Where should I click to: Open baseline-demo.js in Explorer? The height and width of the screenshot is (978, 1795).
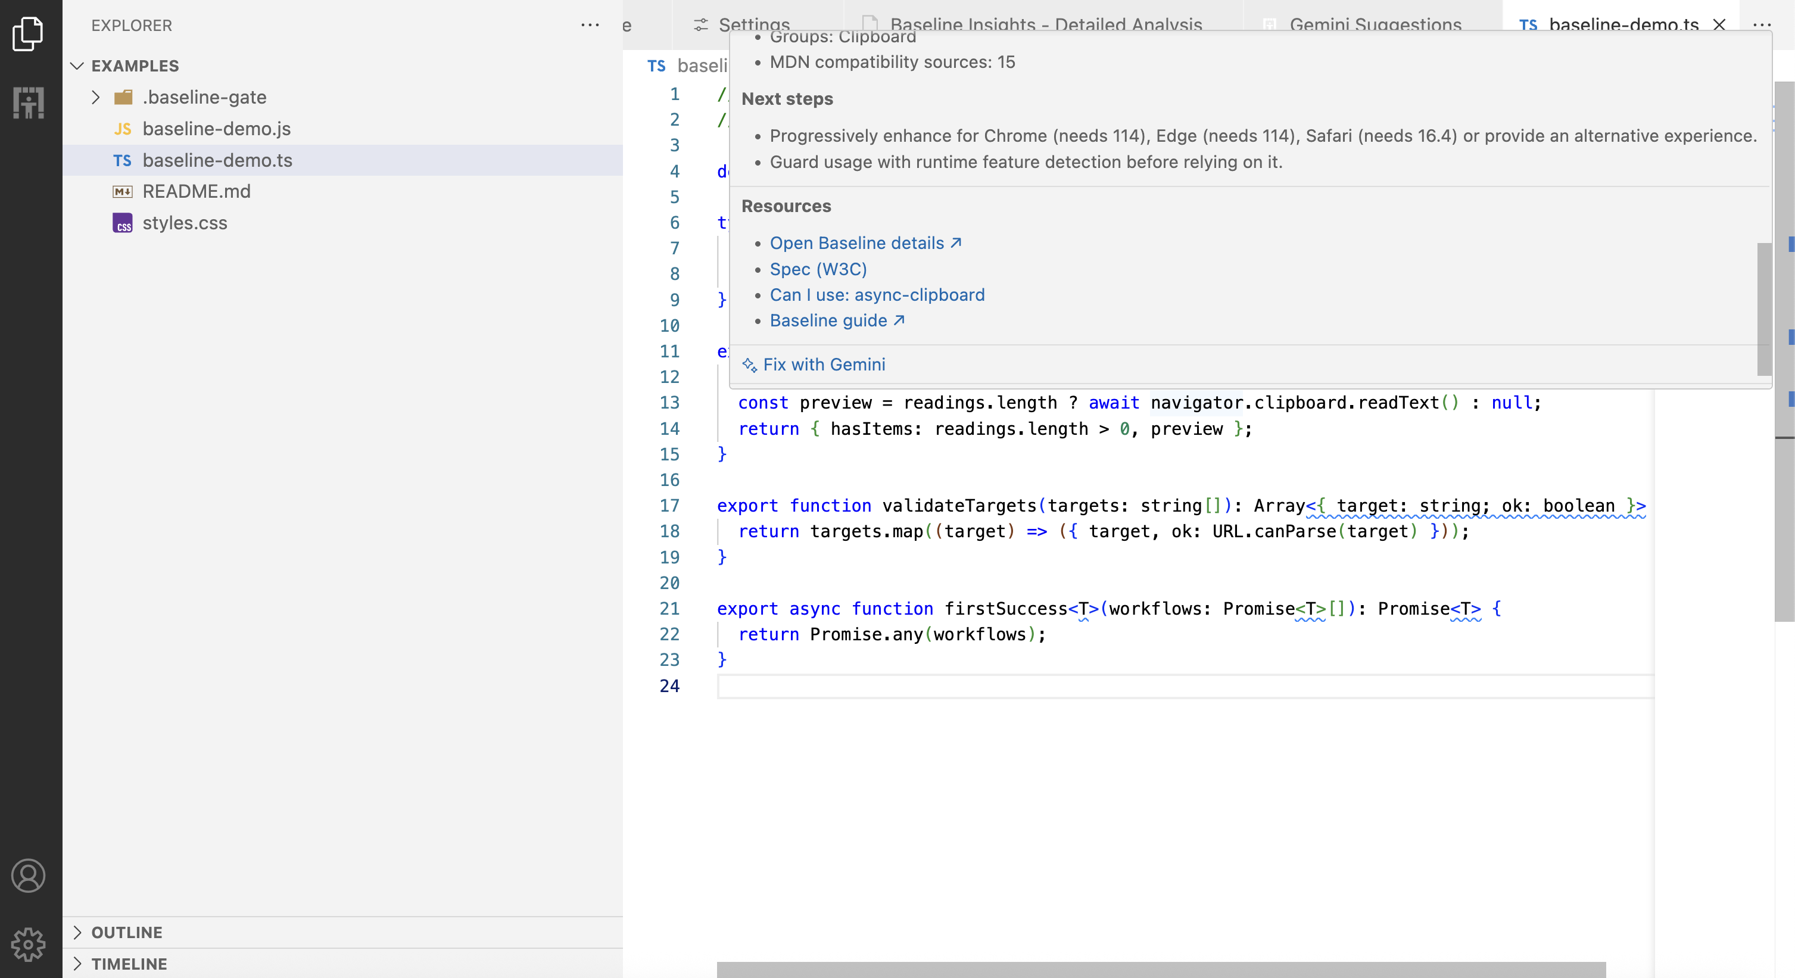tap(216, 129)
